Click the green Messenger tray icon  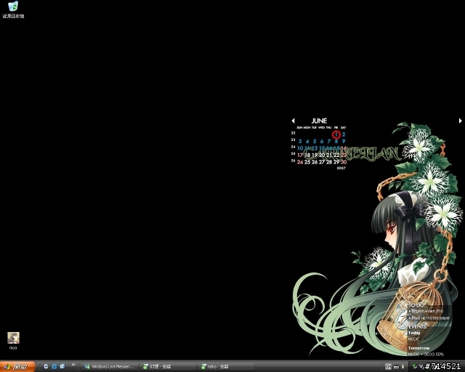tap(415, 367)
